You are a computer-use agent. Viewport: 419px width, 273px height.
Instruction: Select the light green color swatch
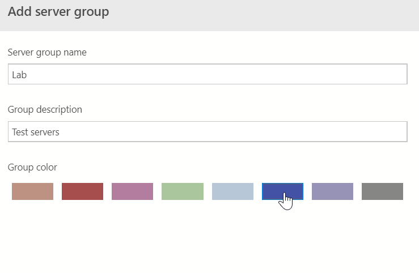pyautogui.click(x=182, y=191)
